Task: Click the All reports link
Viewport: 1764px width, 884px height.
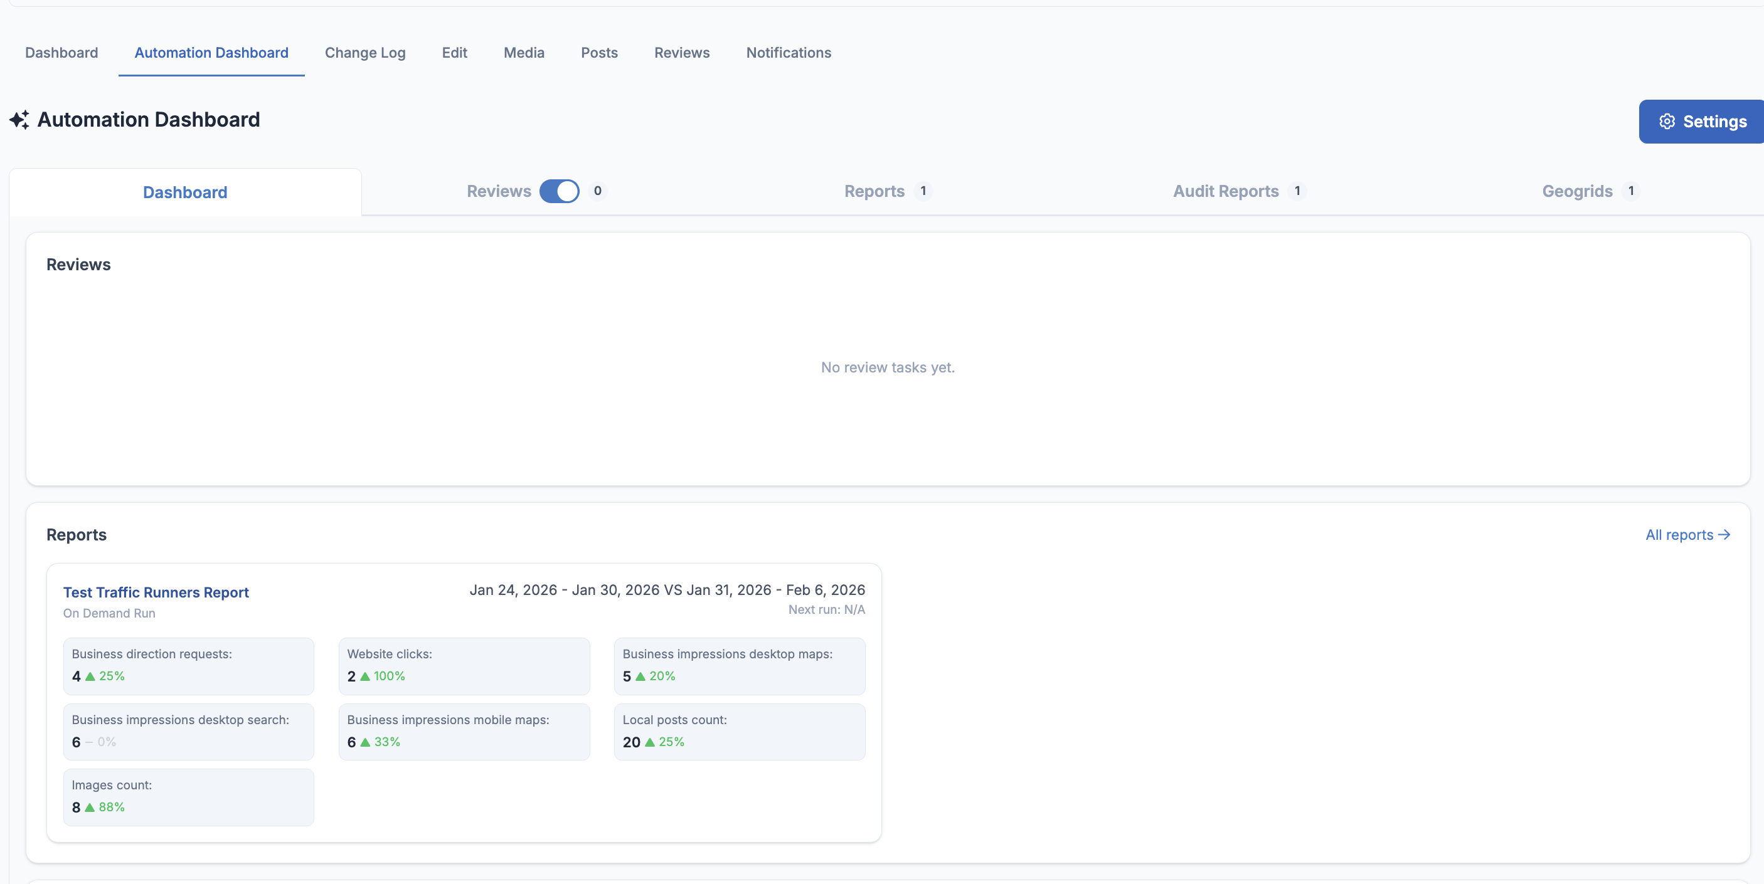Action: [1679, 535]
